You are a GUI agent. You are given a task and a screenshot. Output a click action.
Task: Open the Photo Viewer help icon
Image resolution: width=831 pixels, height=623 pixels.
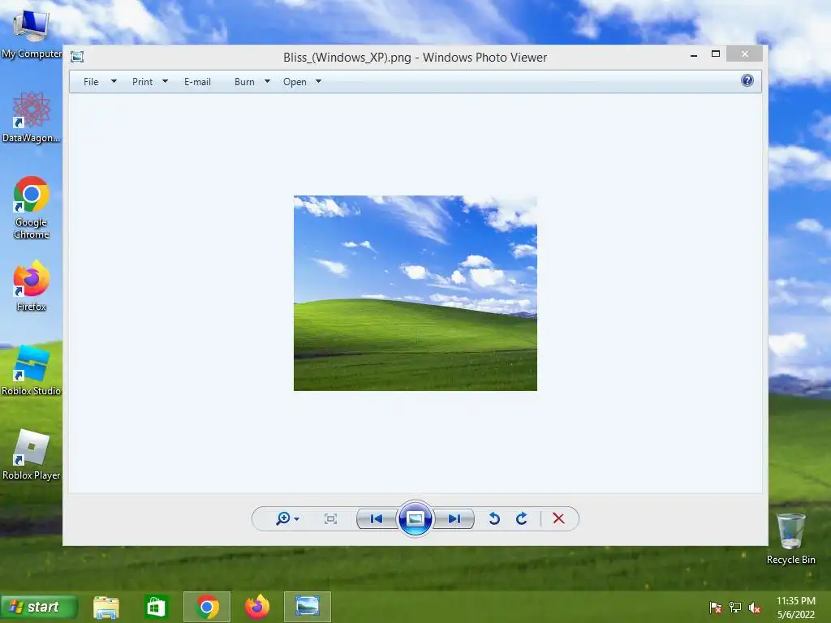747,80
